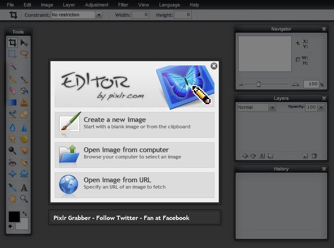Image resolution: width=334 pixels, height=248 pixels.
Task: Create new layer in Layers panel
Action: pyautogui.click(x=305, y=156)
